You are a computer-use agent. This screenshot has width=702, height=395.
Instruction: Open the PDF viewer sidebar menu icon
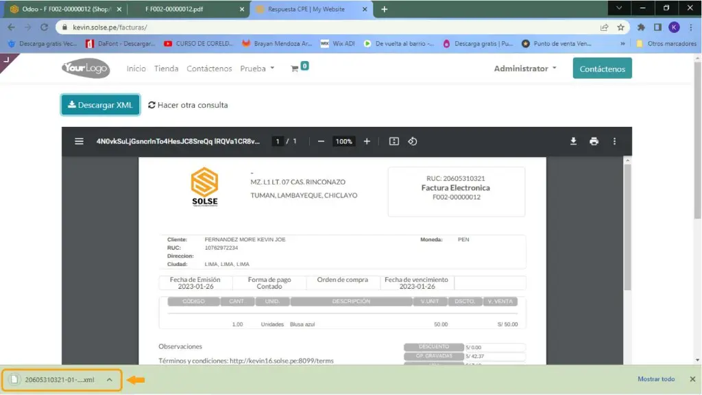pyautogui.click(x=80, y=141)
